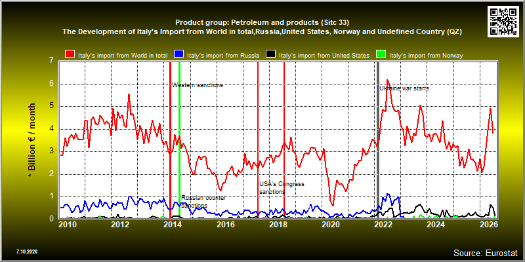Click the x-axis year label 2022
This screenshot has height=262, width=525.
[x=383, y=224]
